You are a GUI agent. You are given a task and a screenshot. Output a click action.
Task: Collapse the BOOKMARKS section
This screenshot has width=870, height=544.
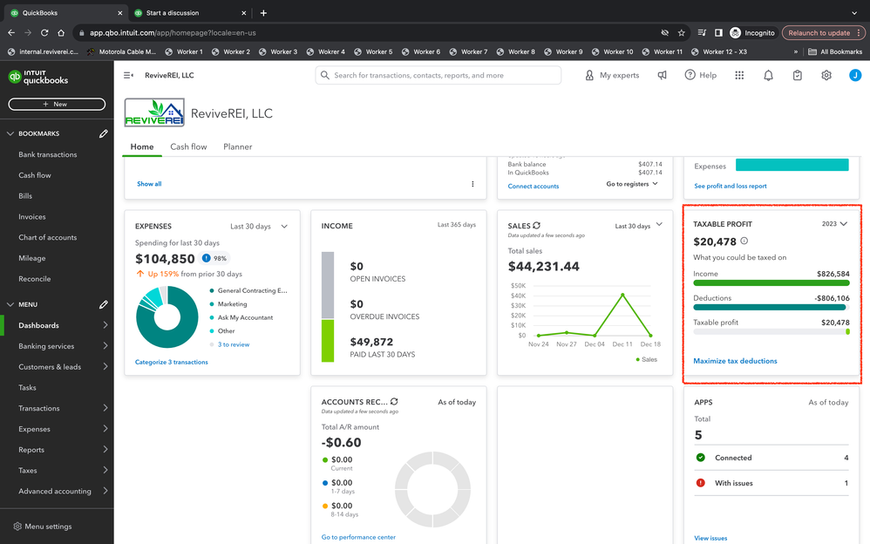pyautogui.click(x=10, y=133)
